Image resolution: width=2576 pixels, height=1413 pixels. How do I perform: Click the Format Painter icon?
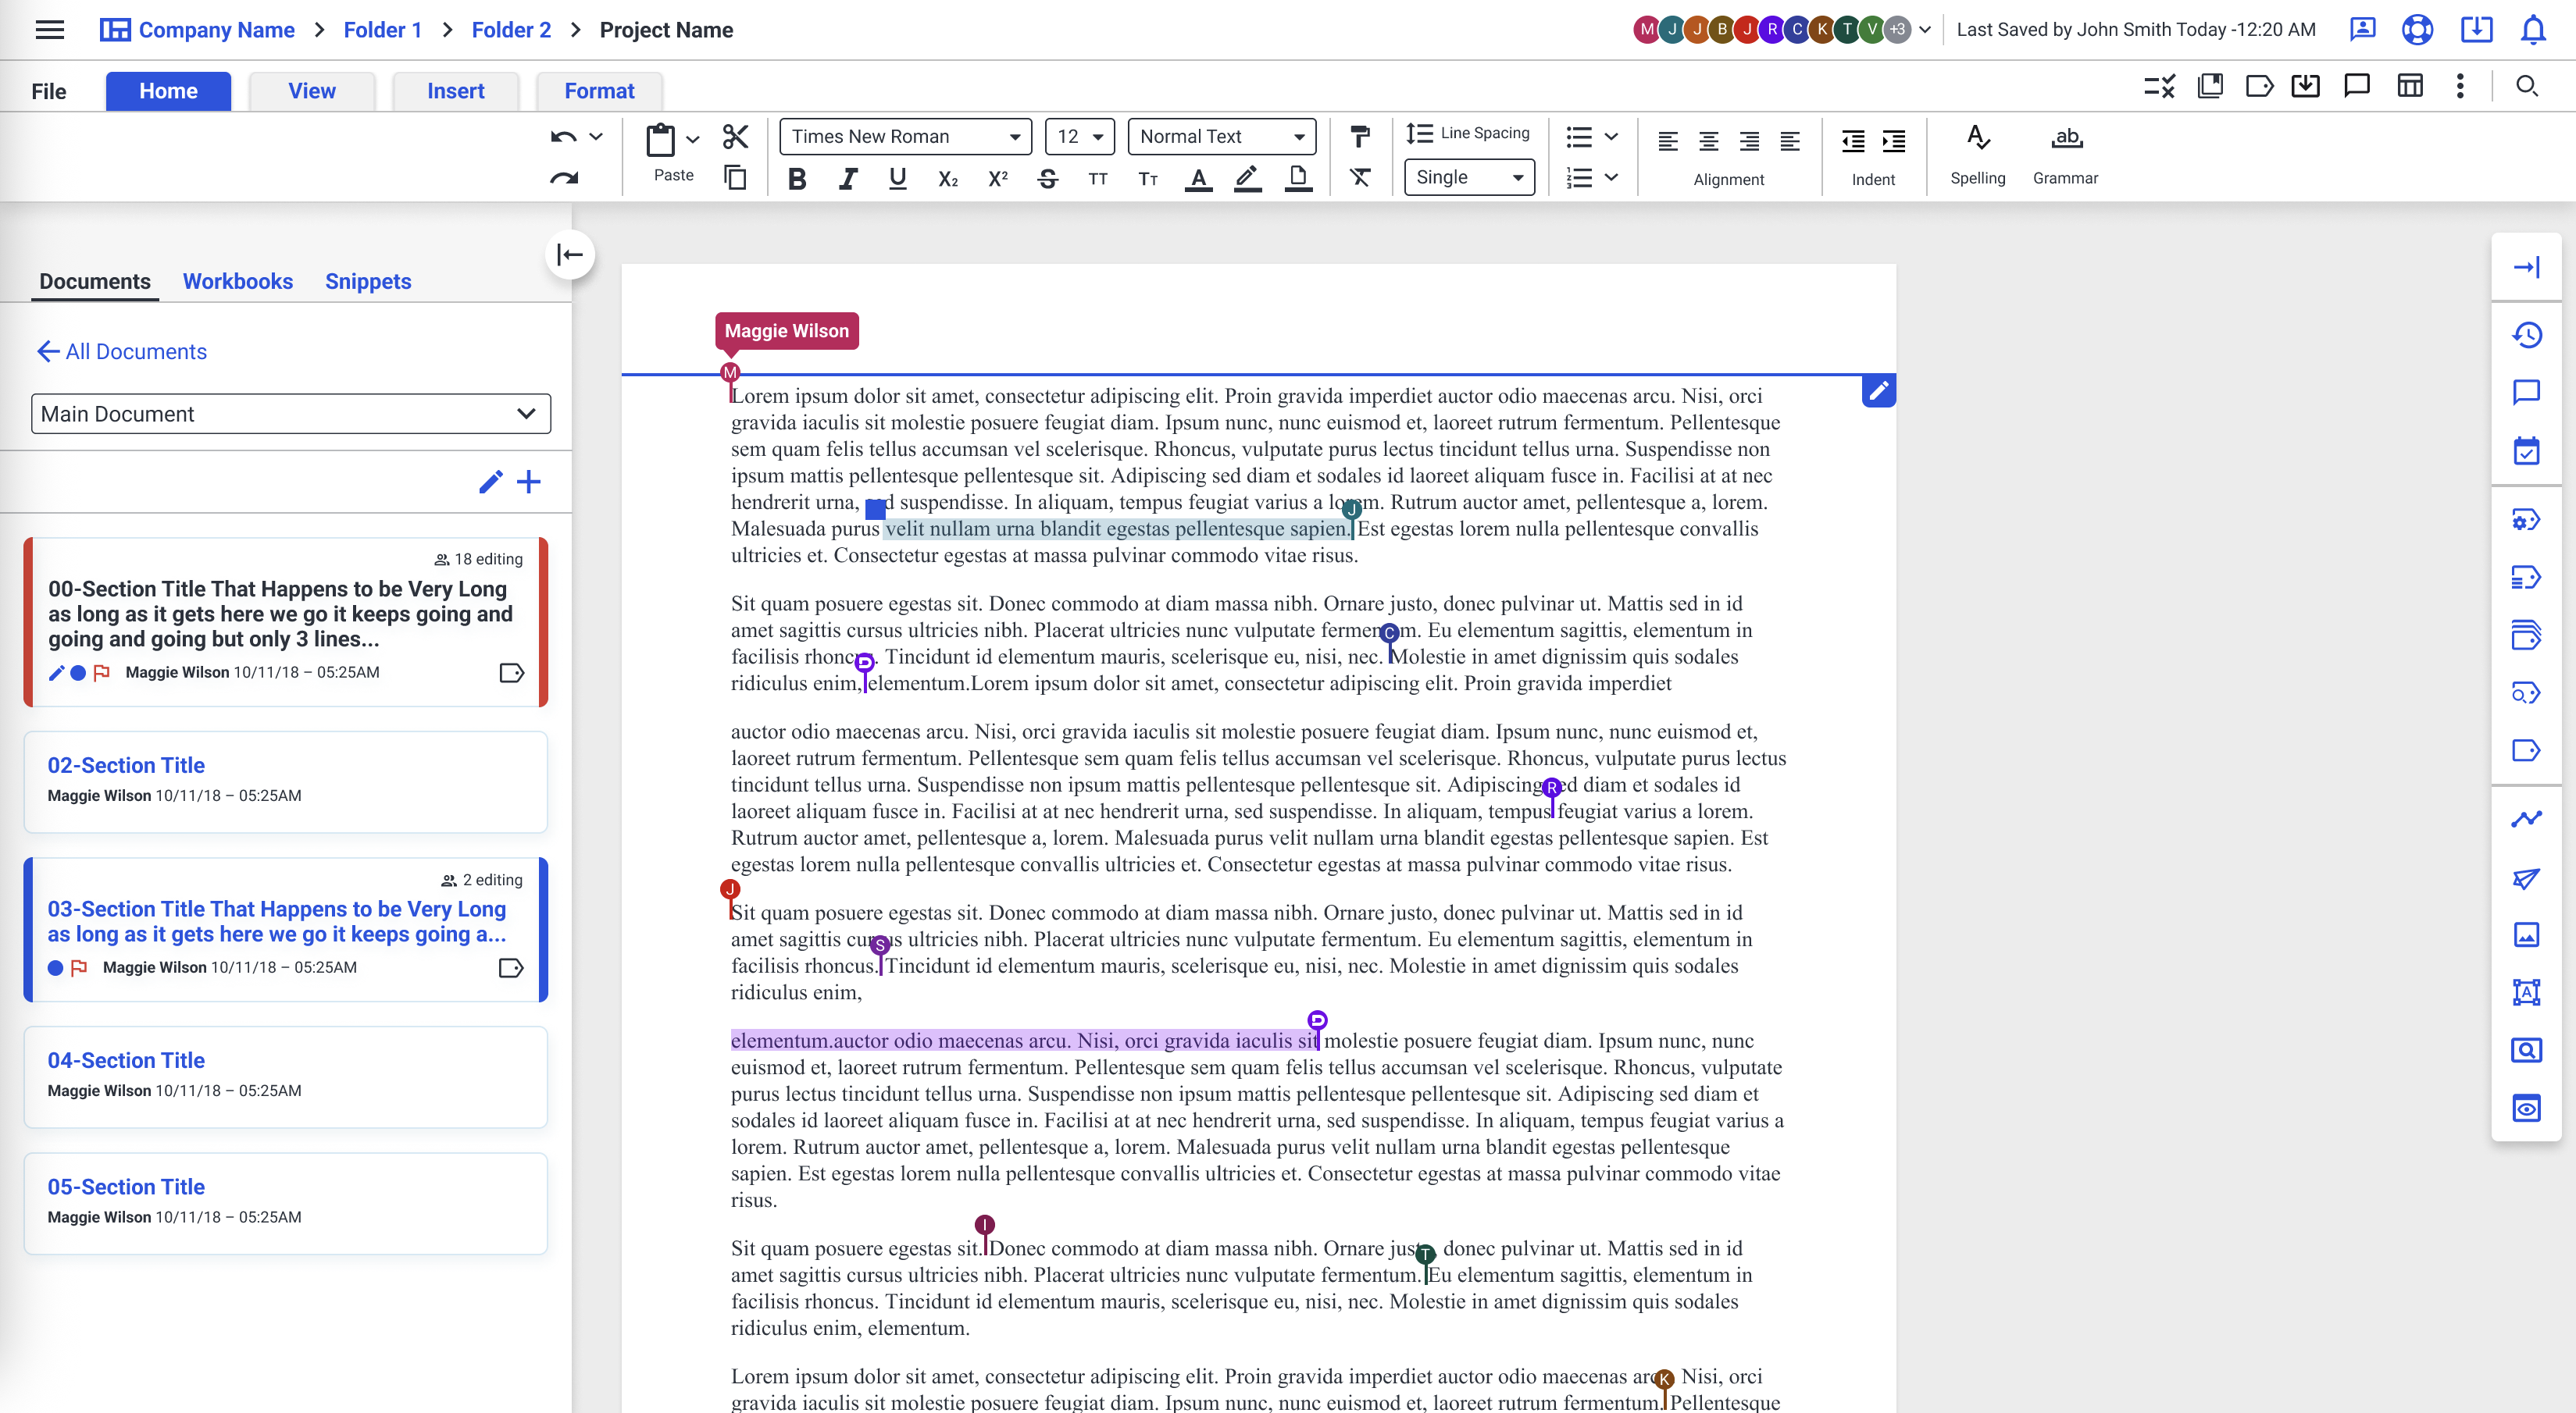[x=1360, y=136]
